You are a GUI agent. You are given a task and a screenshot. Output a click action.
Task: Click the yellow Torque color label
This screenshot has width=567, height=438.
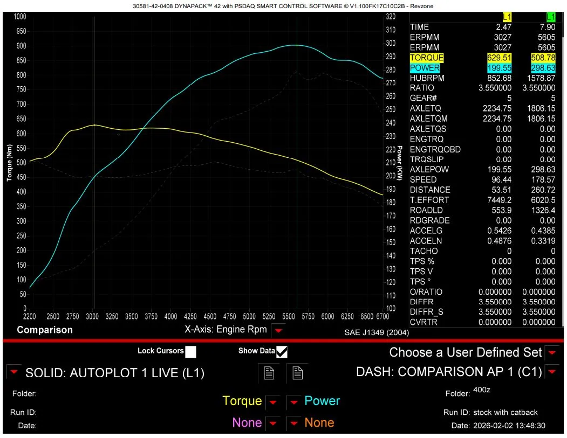242,401
